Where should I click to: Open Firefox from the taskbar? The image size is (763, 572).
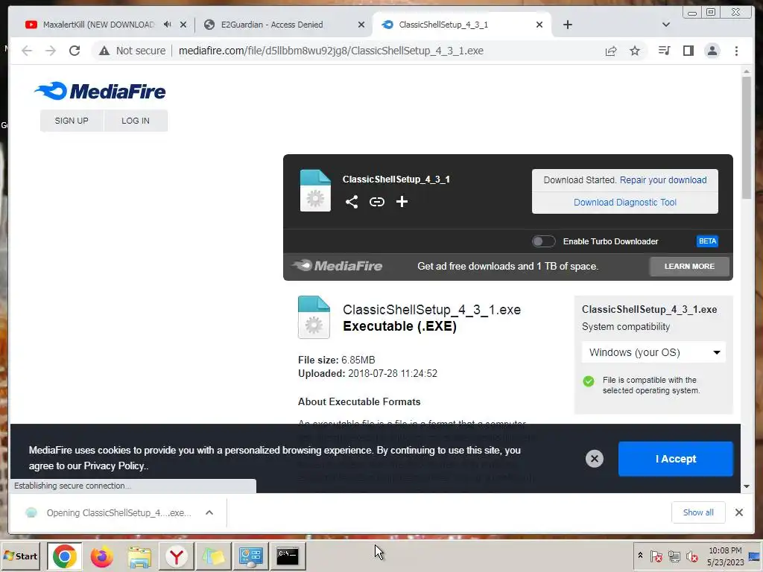[101, 556]
